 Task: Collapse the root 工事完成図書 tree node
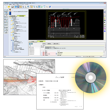(9, 18)
